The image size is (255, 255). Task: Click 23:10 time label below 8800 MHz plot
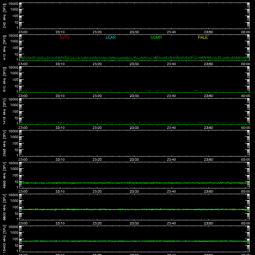click(60, 223)
